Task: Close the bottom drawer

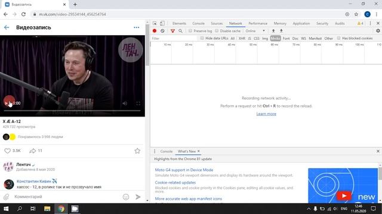Action: click(378, 151)
